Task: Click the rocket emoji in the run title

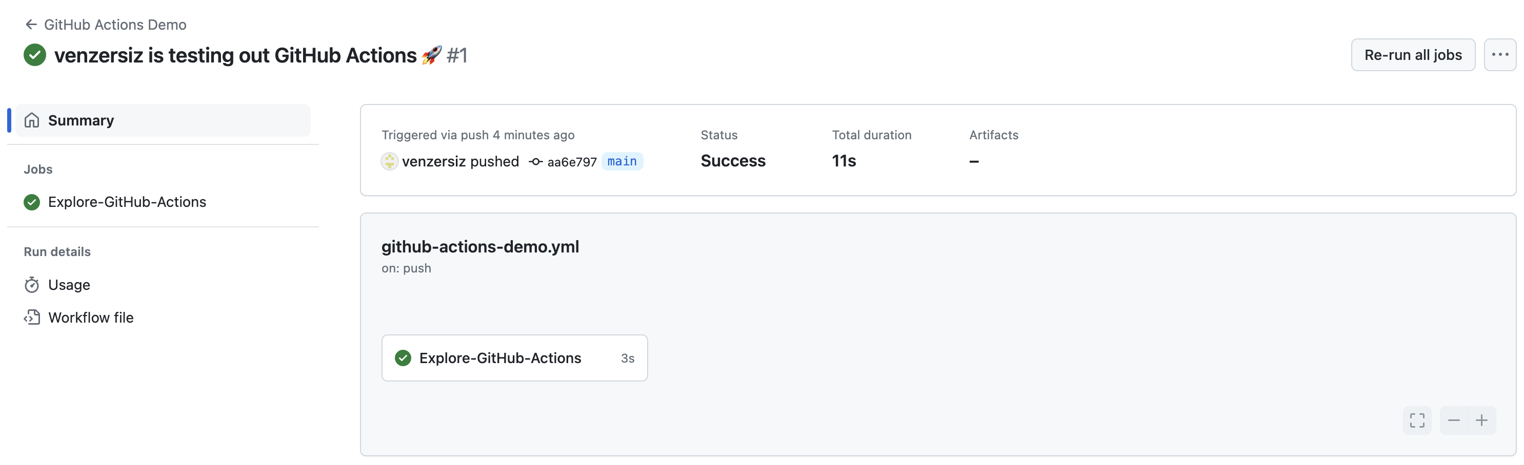Action: pyautogui.click(x=431, y=55)
